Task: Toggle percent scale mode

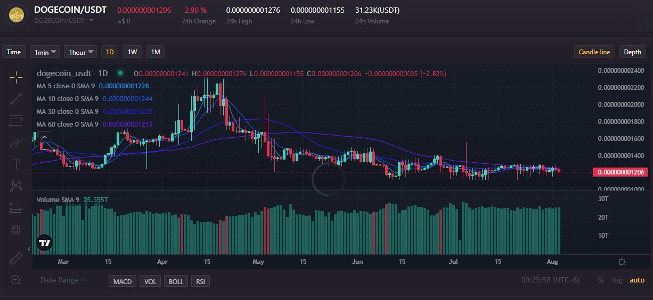Action: [x=601, y=280]
